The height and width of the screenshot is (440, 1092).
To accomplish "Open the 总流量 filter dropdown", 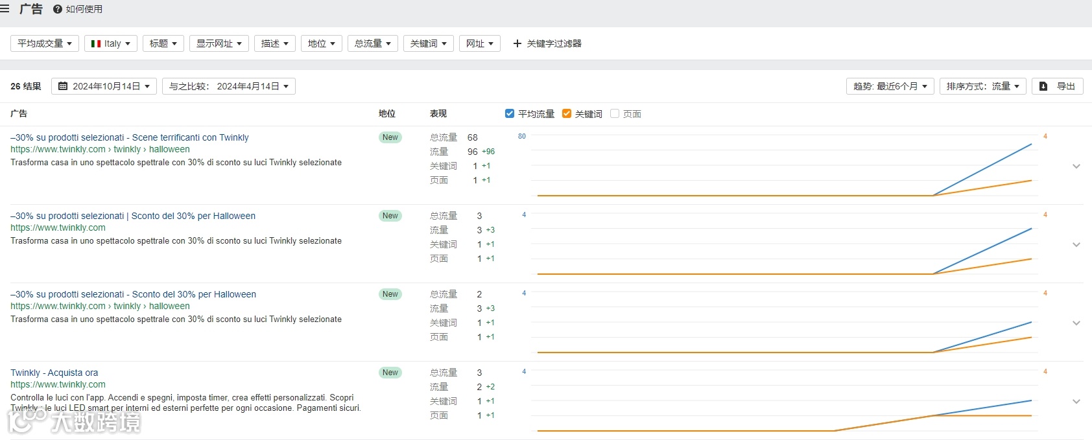I will (x=373, y=43).
